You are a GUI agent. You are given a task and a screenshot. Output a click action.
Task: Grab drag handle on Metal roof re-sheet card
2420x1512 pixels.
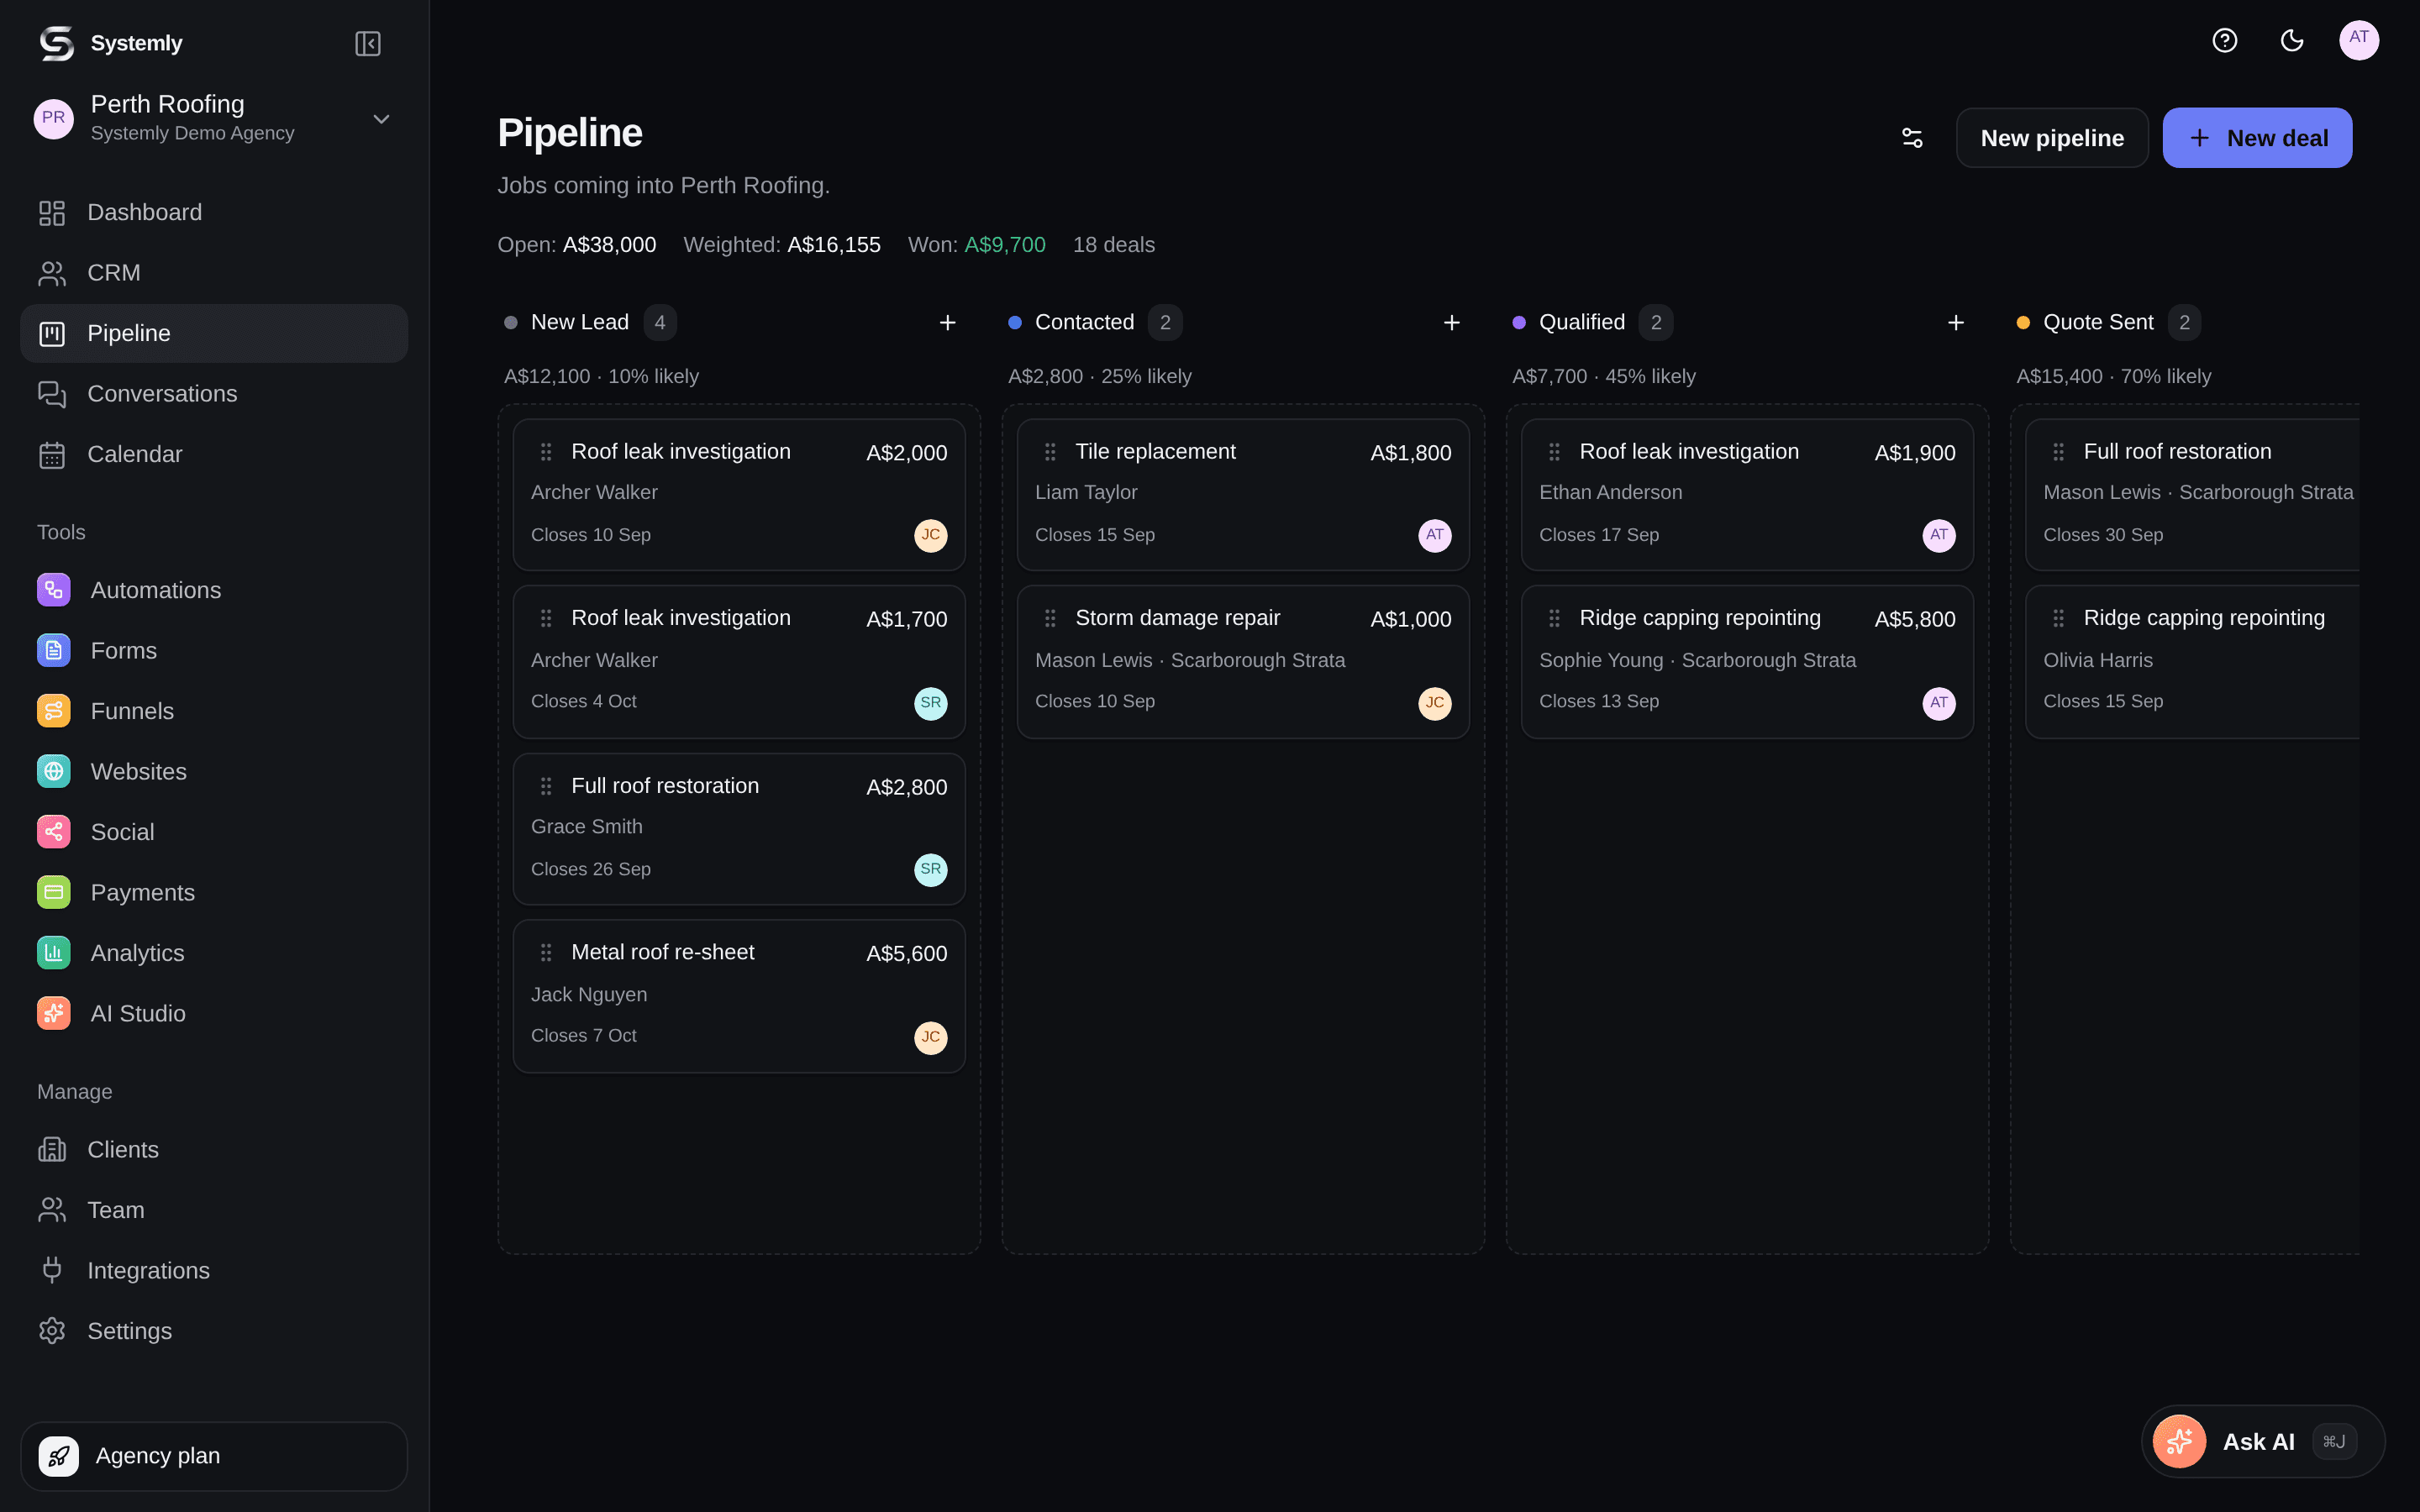(x=546, y=952)
